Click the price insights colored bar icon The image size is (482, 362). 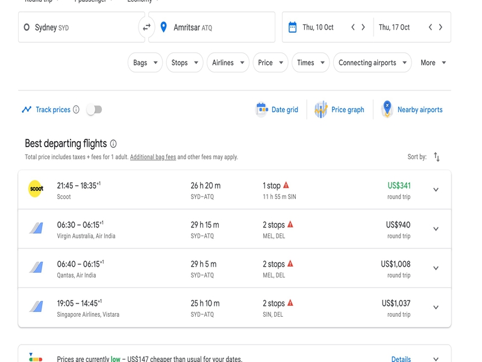tap(36, 358)
